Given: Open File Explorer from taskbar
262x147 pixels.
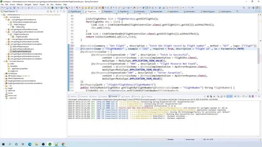Looking at the screenshot, I should [36, 144].
